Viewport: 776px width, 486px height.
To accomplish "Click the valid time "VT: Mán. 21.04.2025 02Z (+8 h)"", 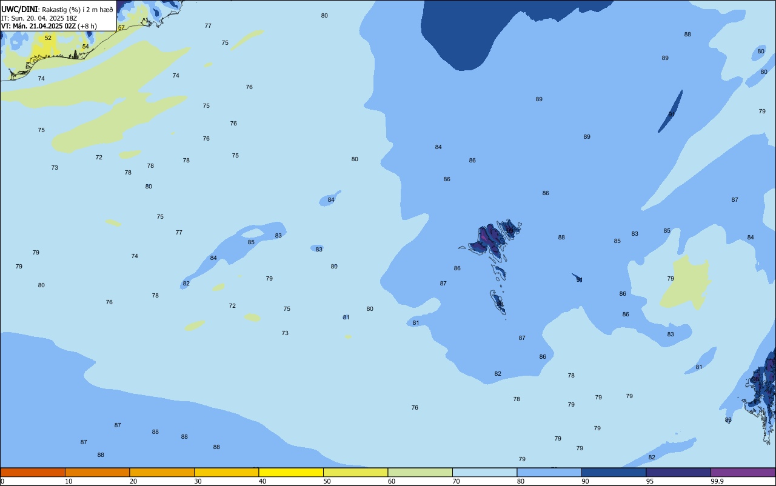I will click(x=48, y=26).
